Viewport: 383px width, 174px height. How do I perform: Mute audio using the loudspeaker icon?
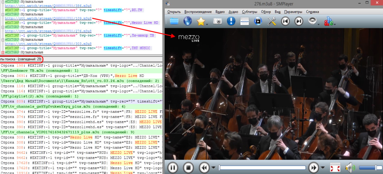point(350,168)
